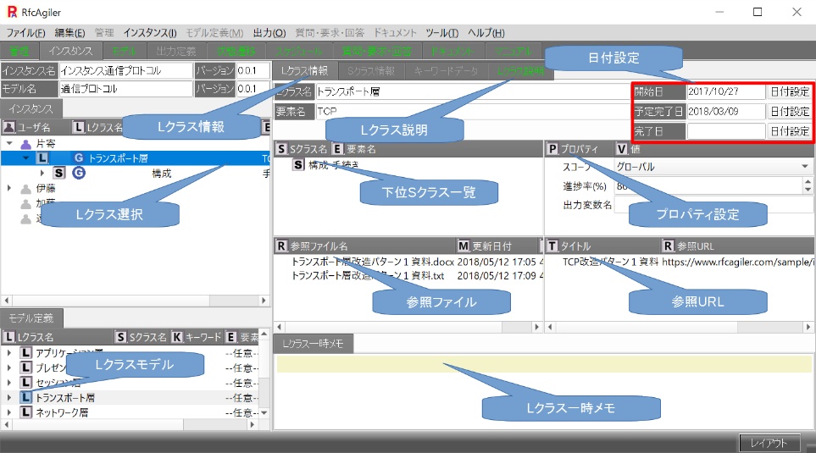
Task: Click the purple user icon next to 片寄
Action: (25, 144)
